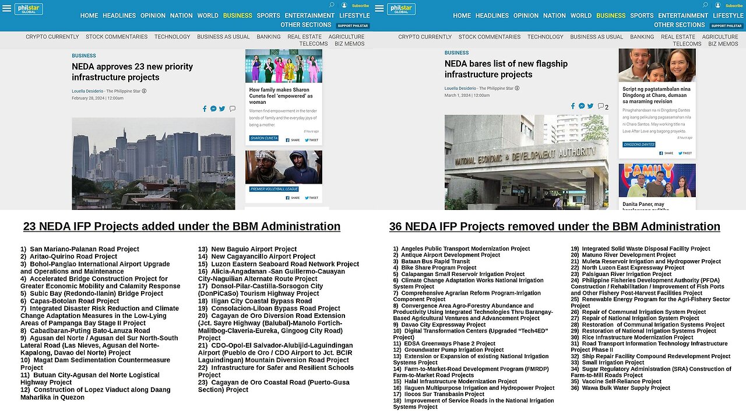
Task: Click the National Economic Development Authority building photo
Action: 526,162
